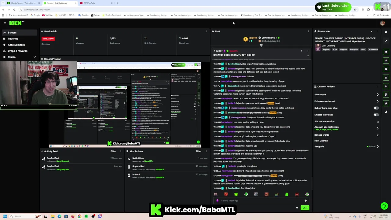Open chat settings gear icon
Viewport: 391px width, 220px height.
coord(297,208)
